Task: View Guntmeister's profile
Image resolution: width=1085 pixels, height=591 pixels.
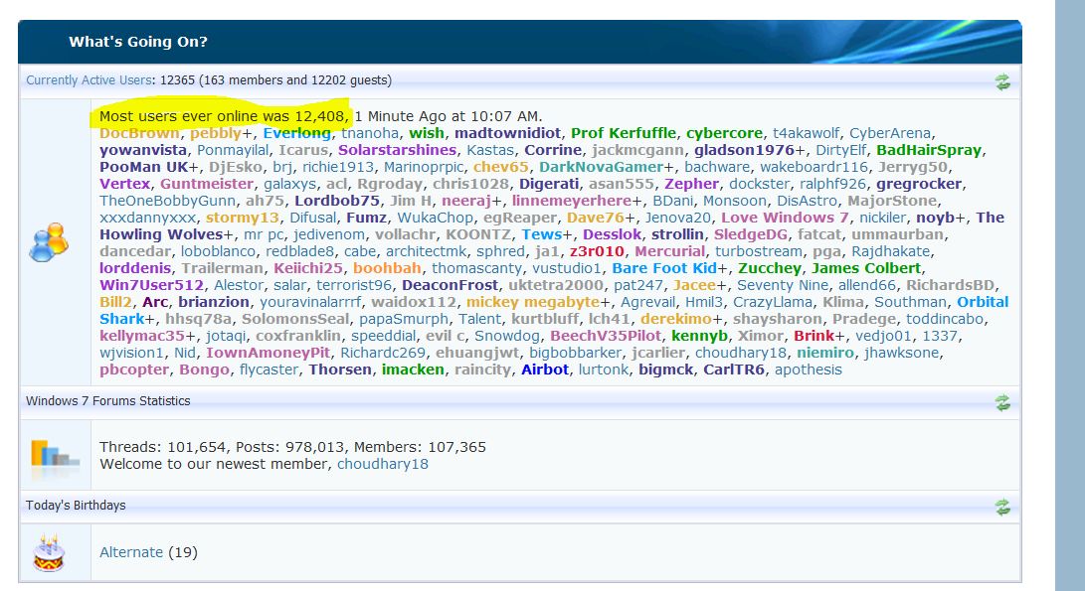Action: tap(207, 184)
